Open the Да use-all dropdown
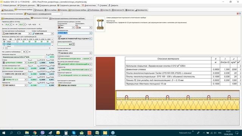The image size is (242, 136). click(x=91, y=28)
